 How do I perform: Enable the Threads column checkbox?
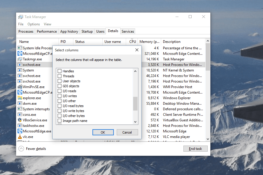[x=60, y=76]
